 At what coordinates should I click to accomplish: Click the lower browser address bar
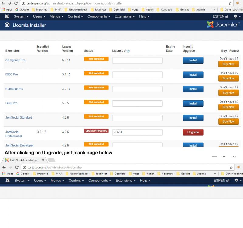[x=127, y=168]
